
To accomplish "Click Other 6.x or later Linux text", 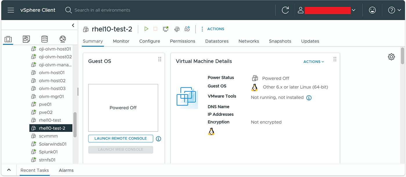I will click(296, 87).
